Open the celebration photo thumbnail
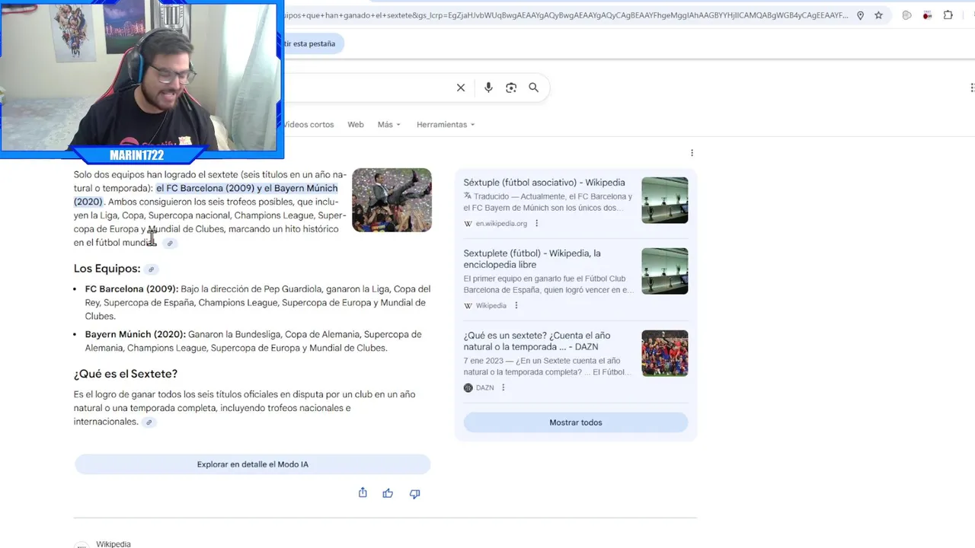This screenshot has height=548, width=975. [x=392, y=200]
